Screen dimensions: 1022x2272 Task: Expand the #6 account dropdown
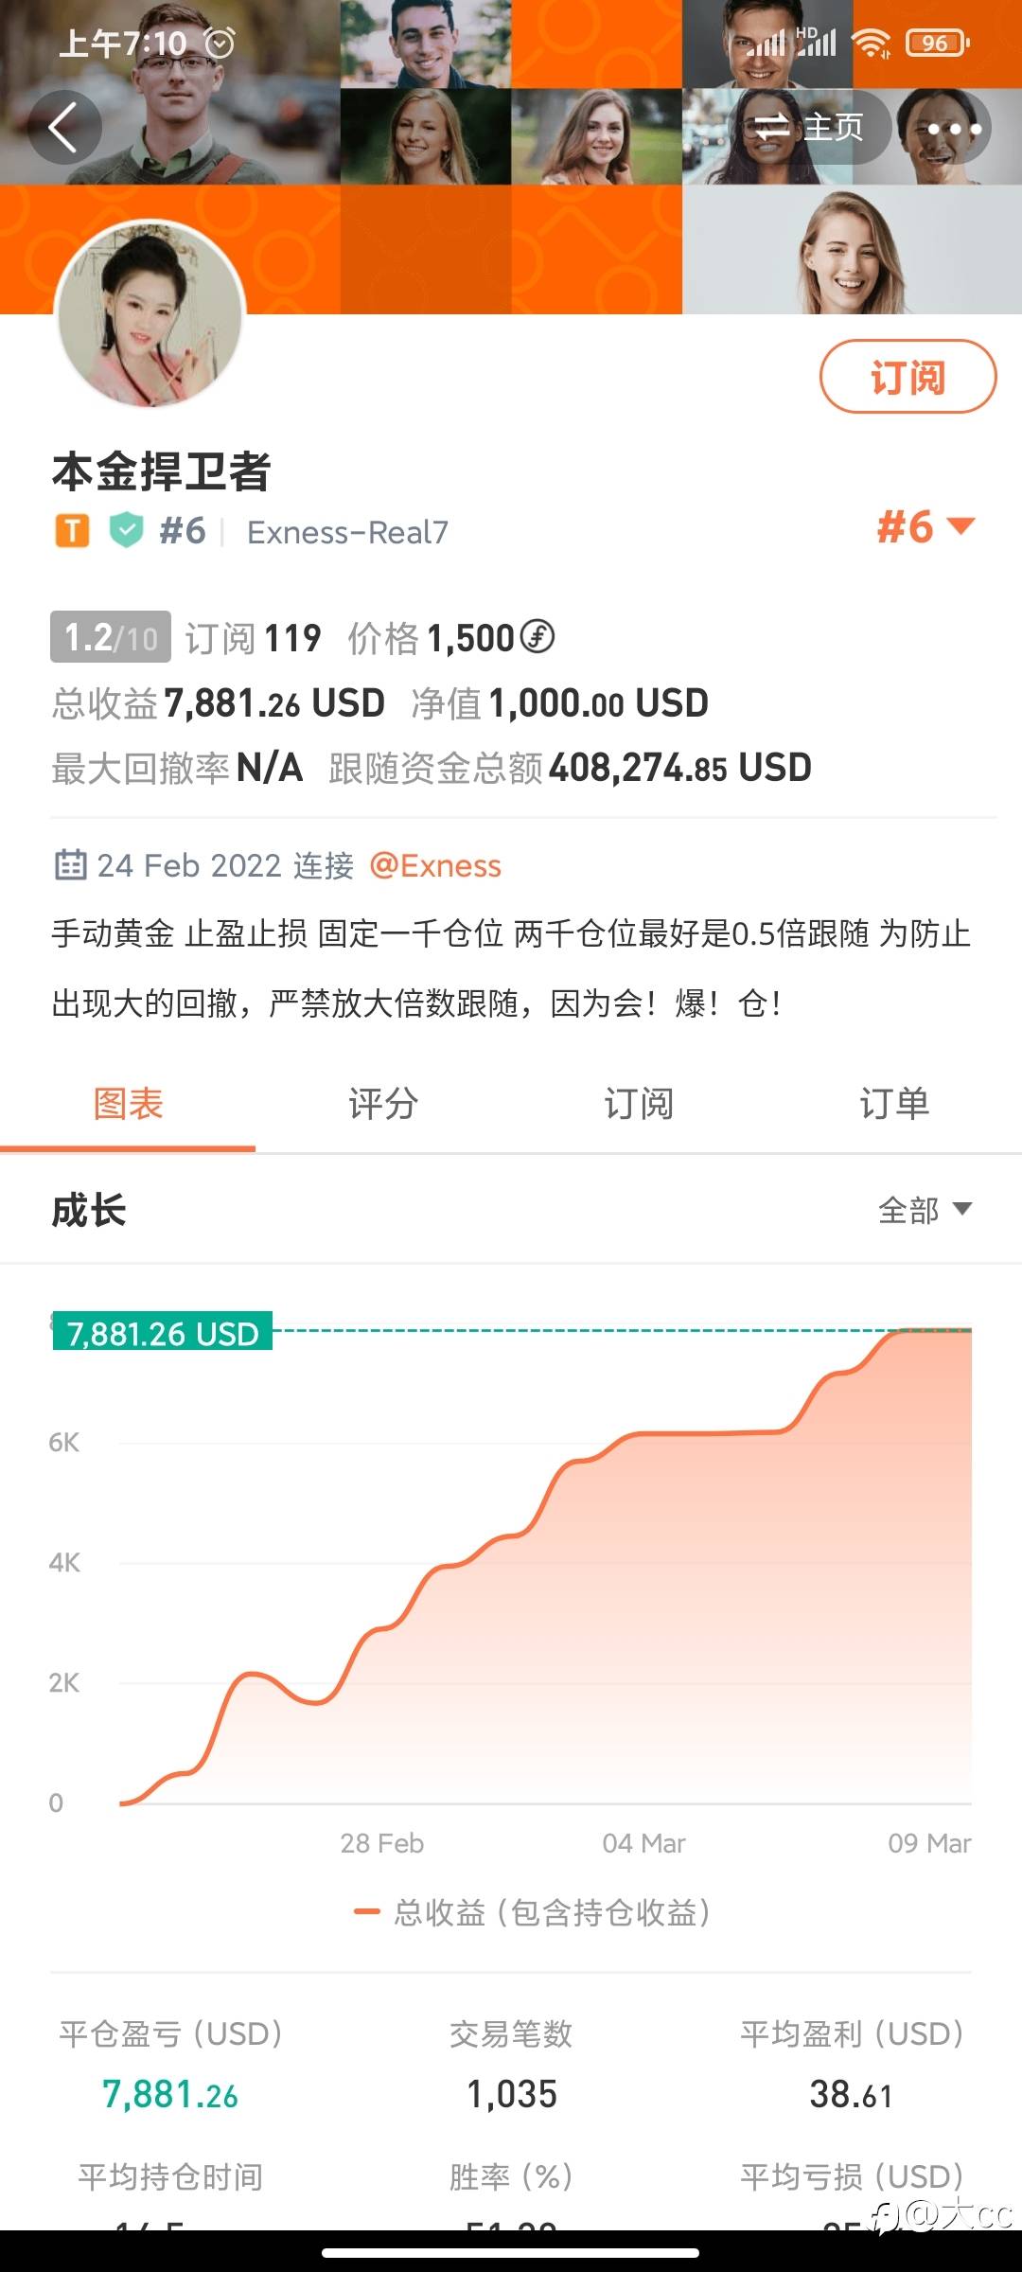coord(925,527)
